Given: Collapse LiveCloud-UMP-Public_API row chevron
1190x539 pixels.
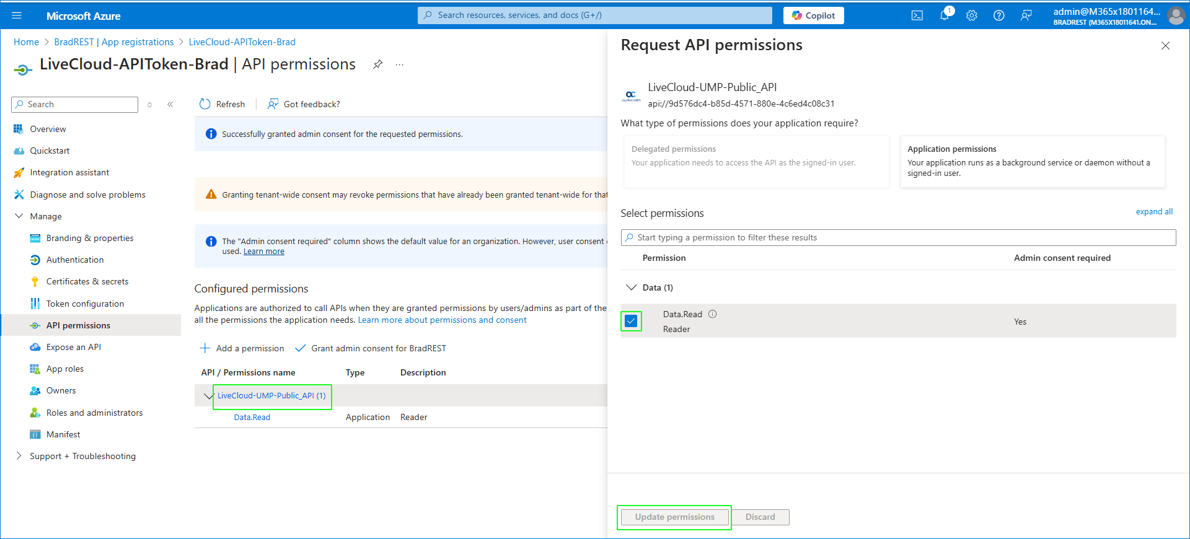Looking at the screenshot, I should pyautogui.click(x=208, y=396).
